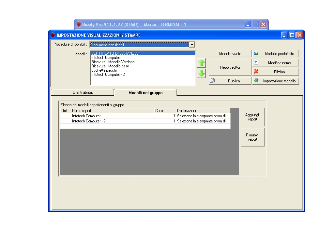Click the Modello vuoto button
The height and width of the screenshot is (250, 334).
click(230, 54)
